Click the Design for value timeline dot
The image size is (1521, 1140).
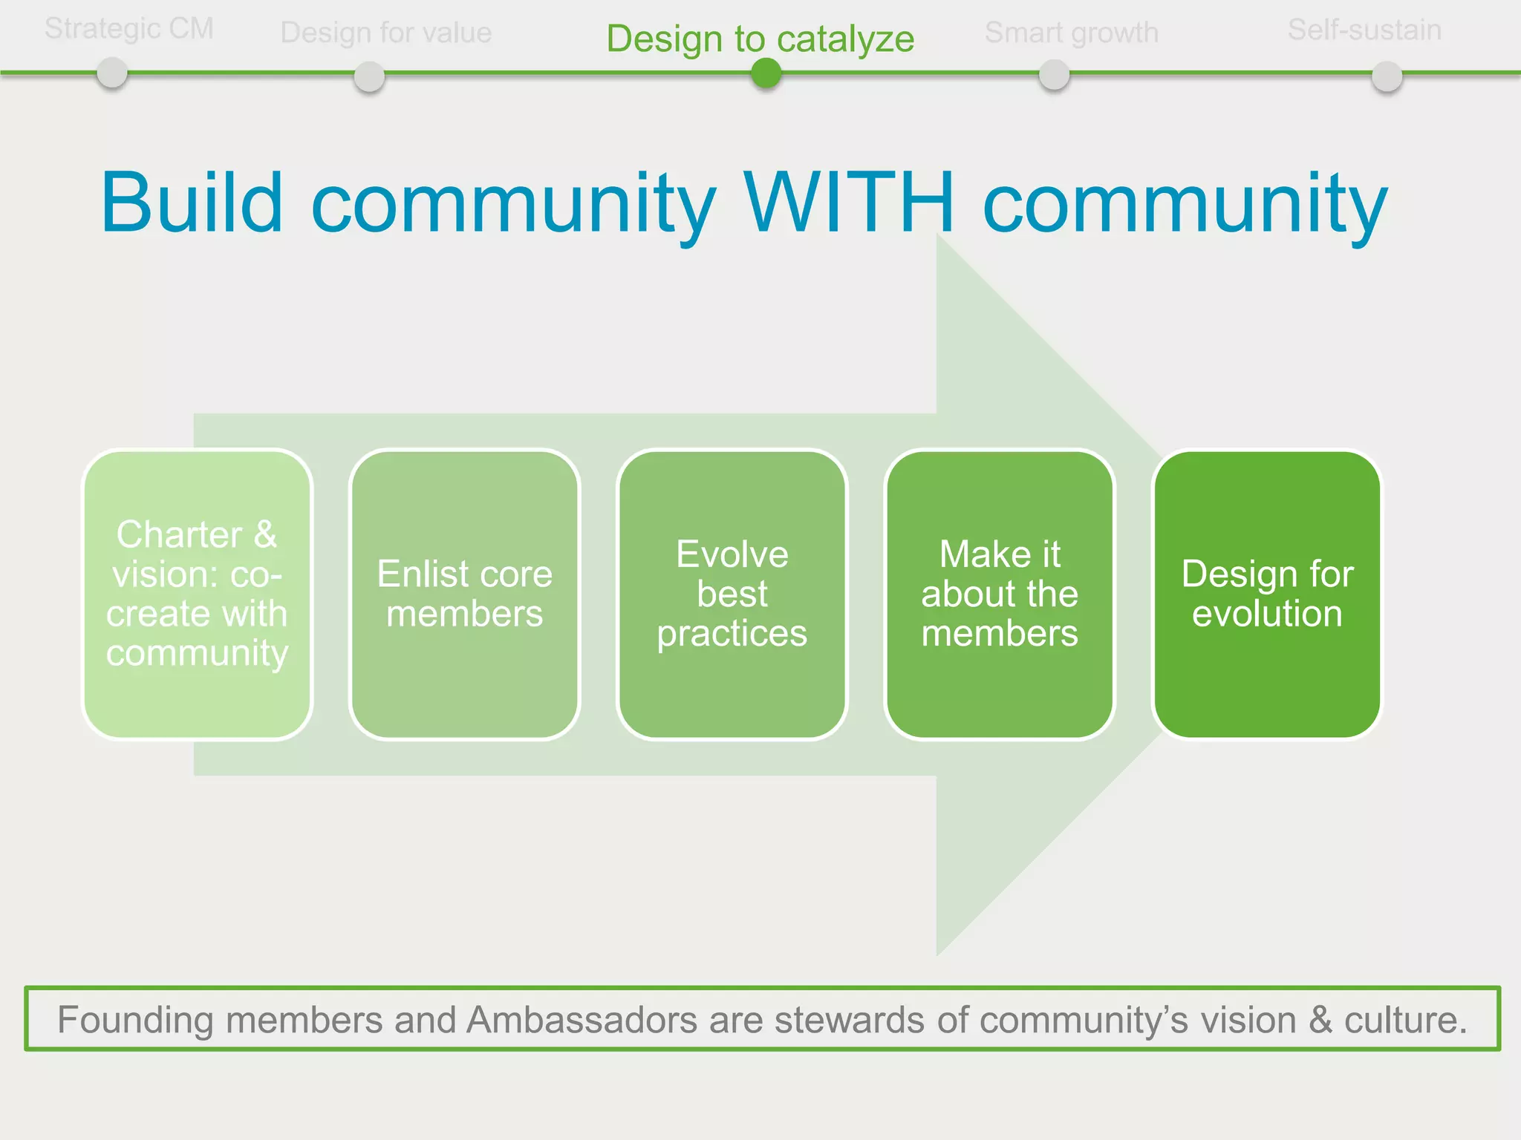tap(369, 76)
